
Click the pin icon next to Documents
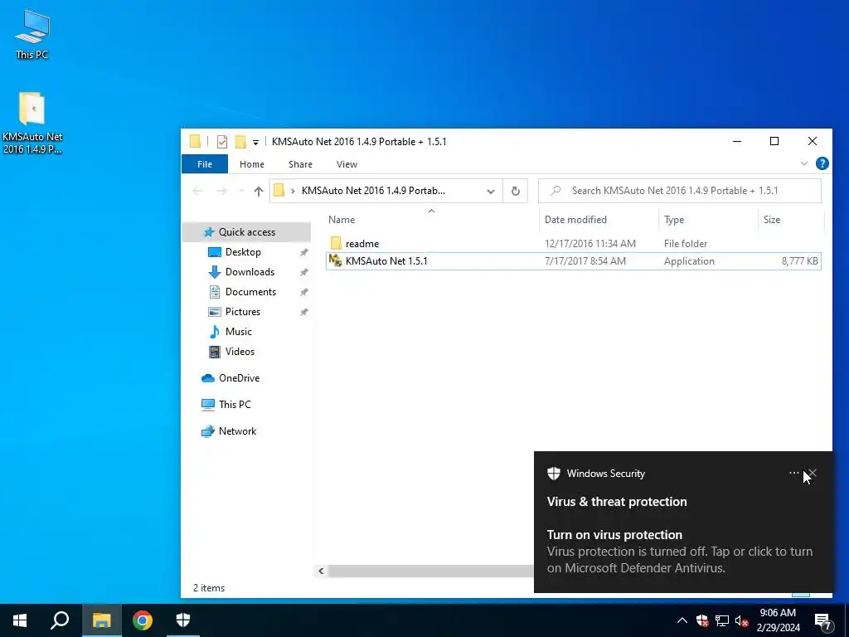pos(303,293)
